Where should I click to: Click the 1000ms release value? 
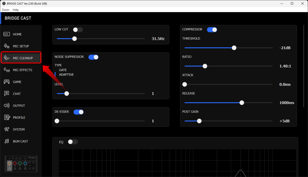[287, 103]
